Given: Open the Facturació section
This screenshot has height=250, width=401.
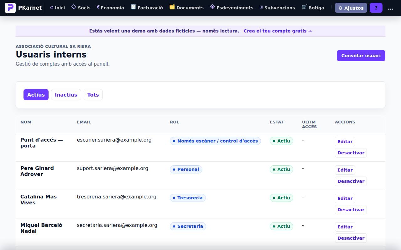Looking at the screenshot, I should 147,8.
